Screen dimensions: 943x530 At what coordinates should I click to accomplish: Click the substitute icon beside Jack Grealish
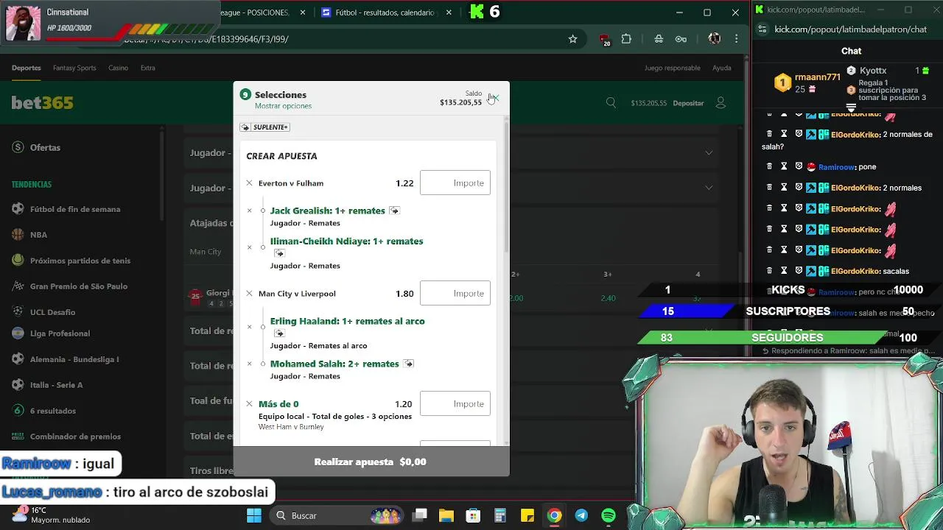pyautogui.click(x=394, y=211)
